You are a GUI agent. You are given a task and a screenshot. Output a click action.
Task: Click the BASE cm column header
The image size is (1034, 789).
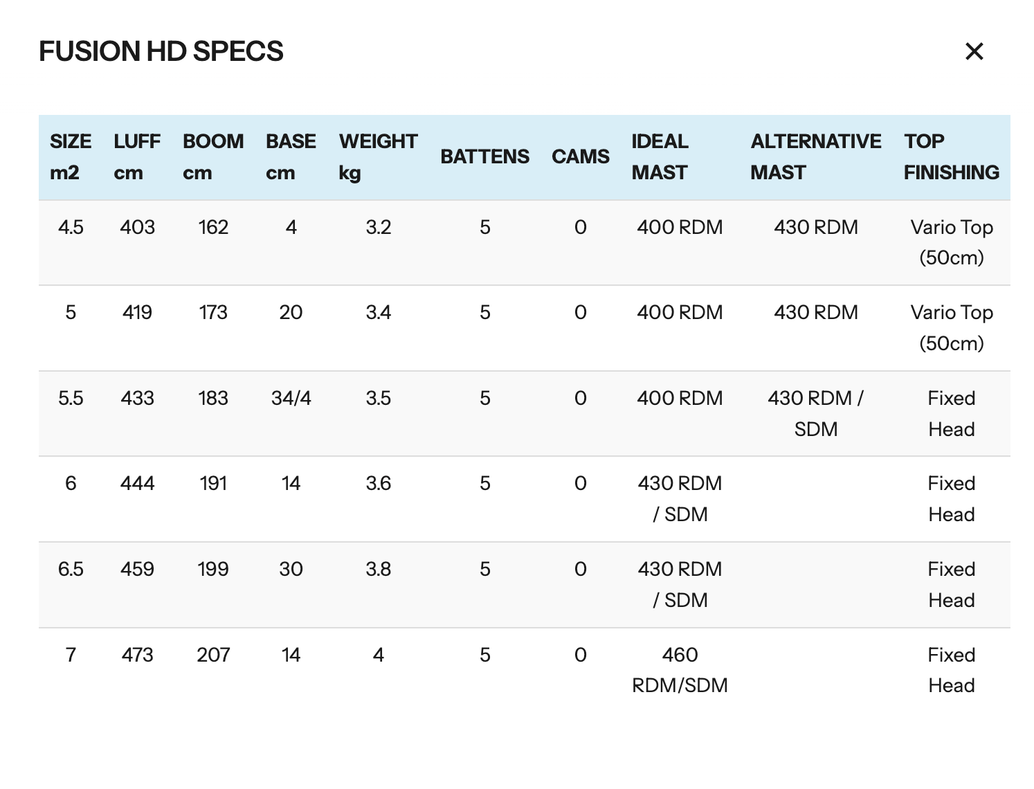(291, 157)
